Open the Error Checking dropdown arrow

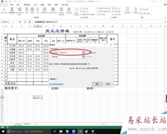pos(122,11)
